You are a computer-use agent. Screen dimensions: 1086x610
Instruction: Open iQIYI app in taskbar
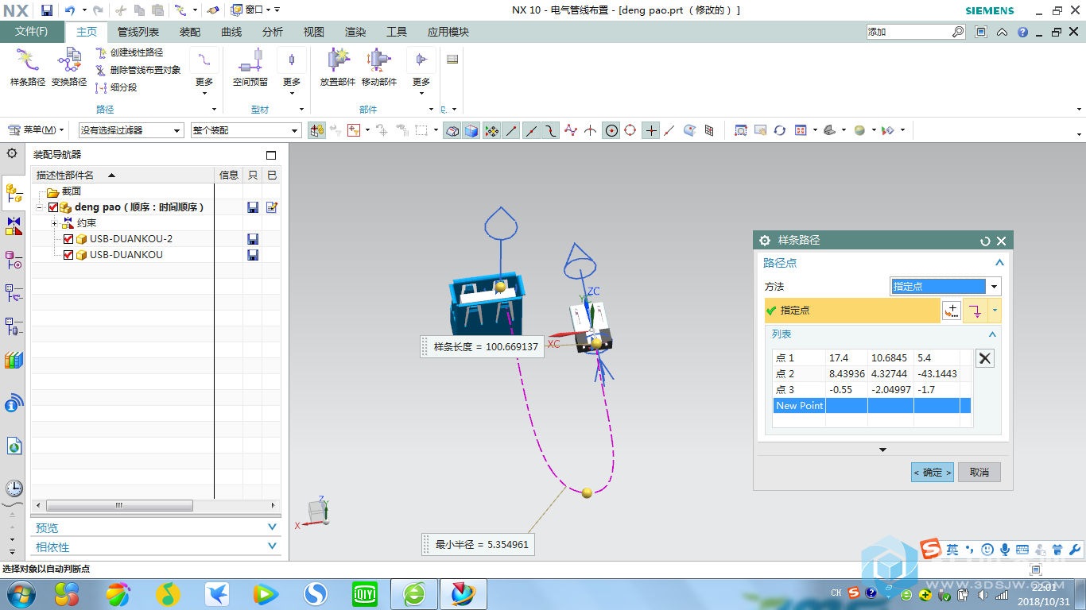coord(365,593)
